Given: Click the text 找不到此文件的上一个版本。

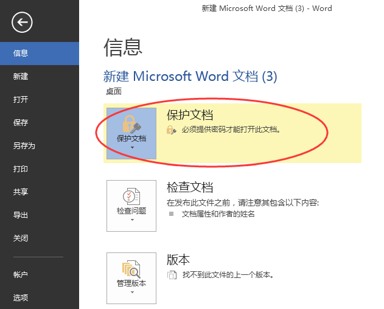Looking at the screenshot, I should pos(228,275).
